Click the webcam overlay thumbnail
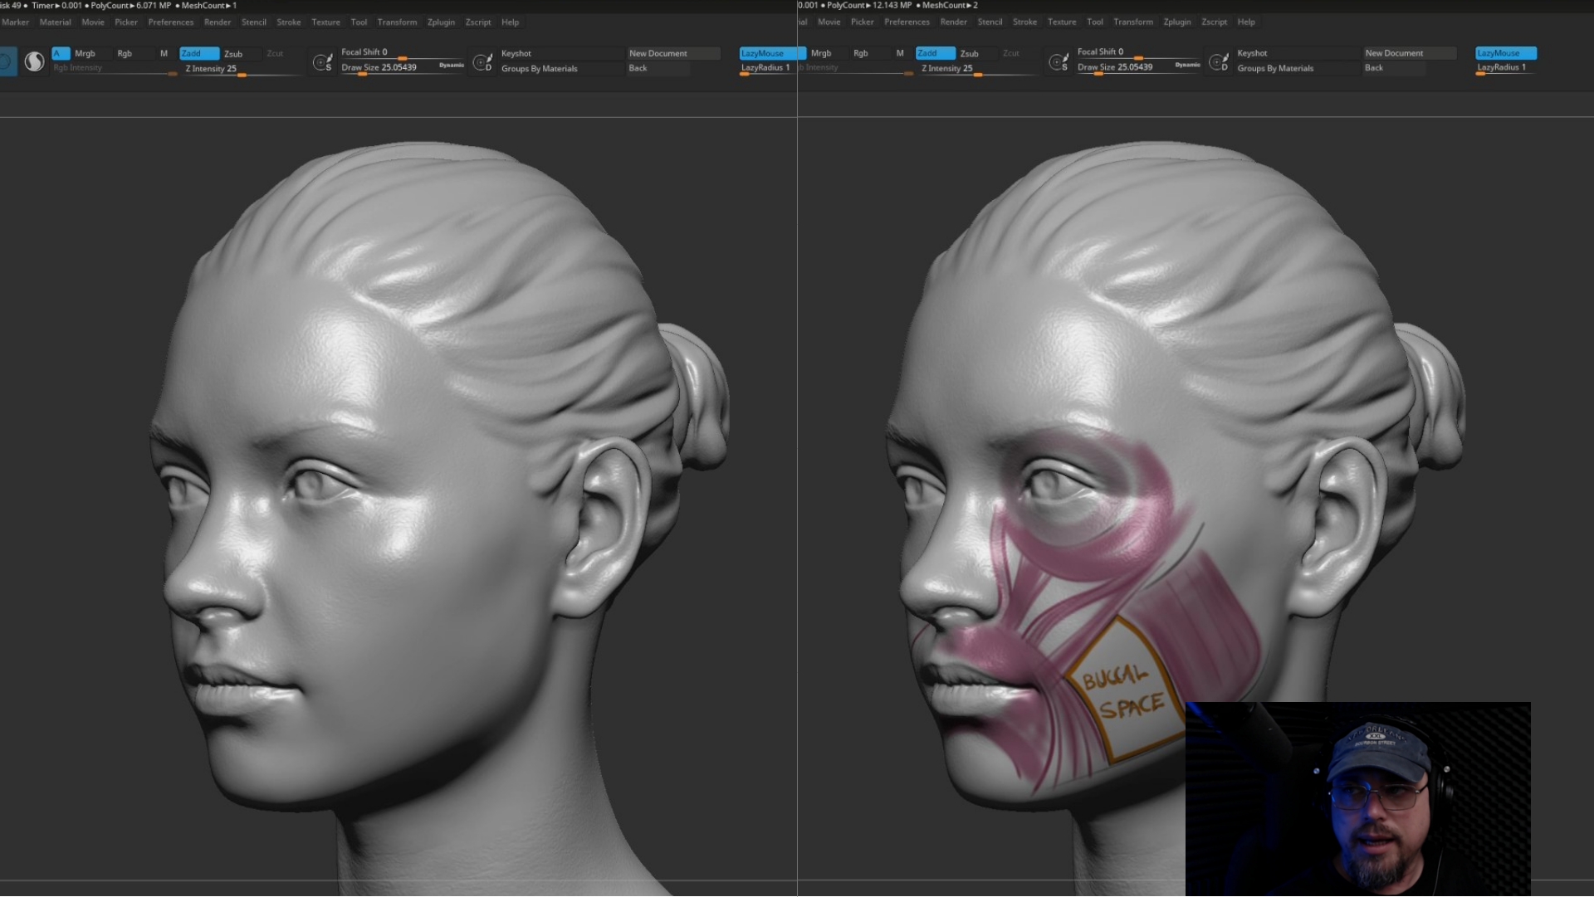1594x897 pixels. (x=1357, y=799)
